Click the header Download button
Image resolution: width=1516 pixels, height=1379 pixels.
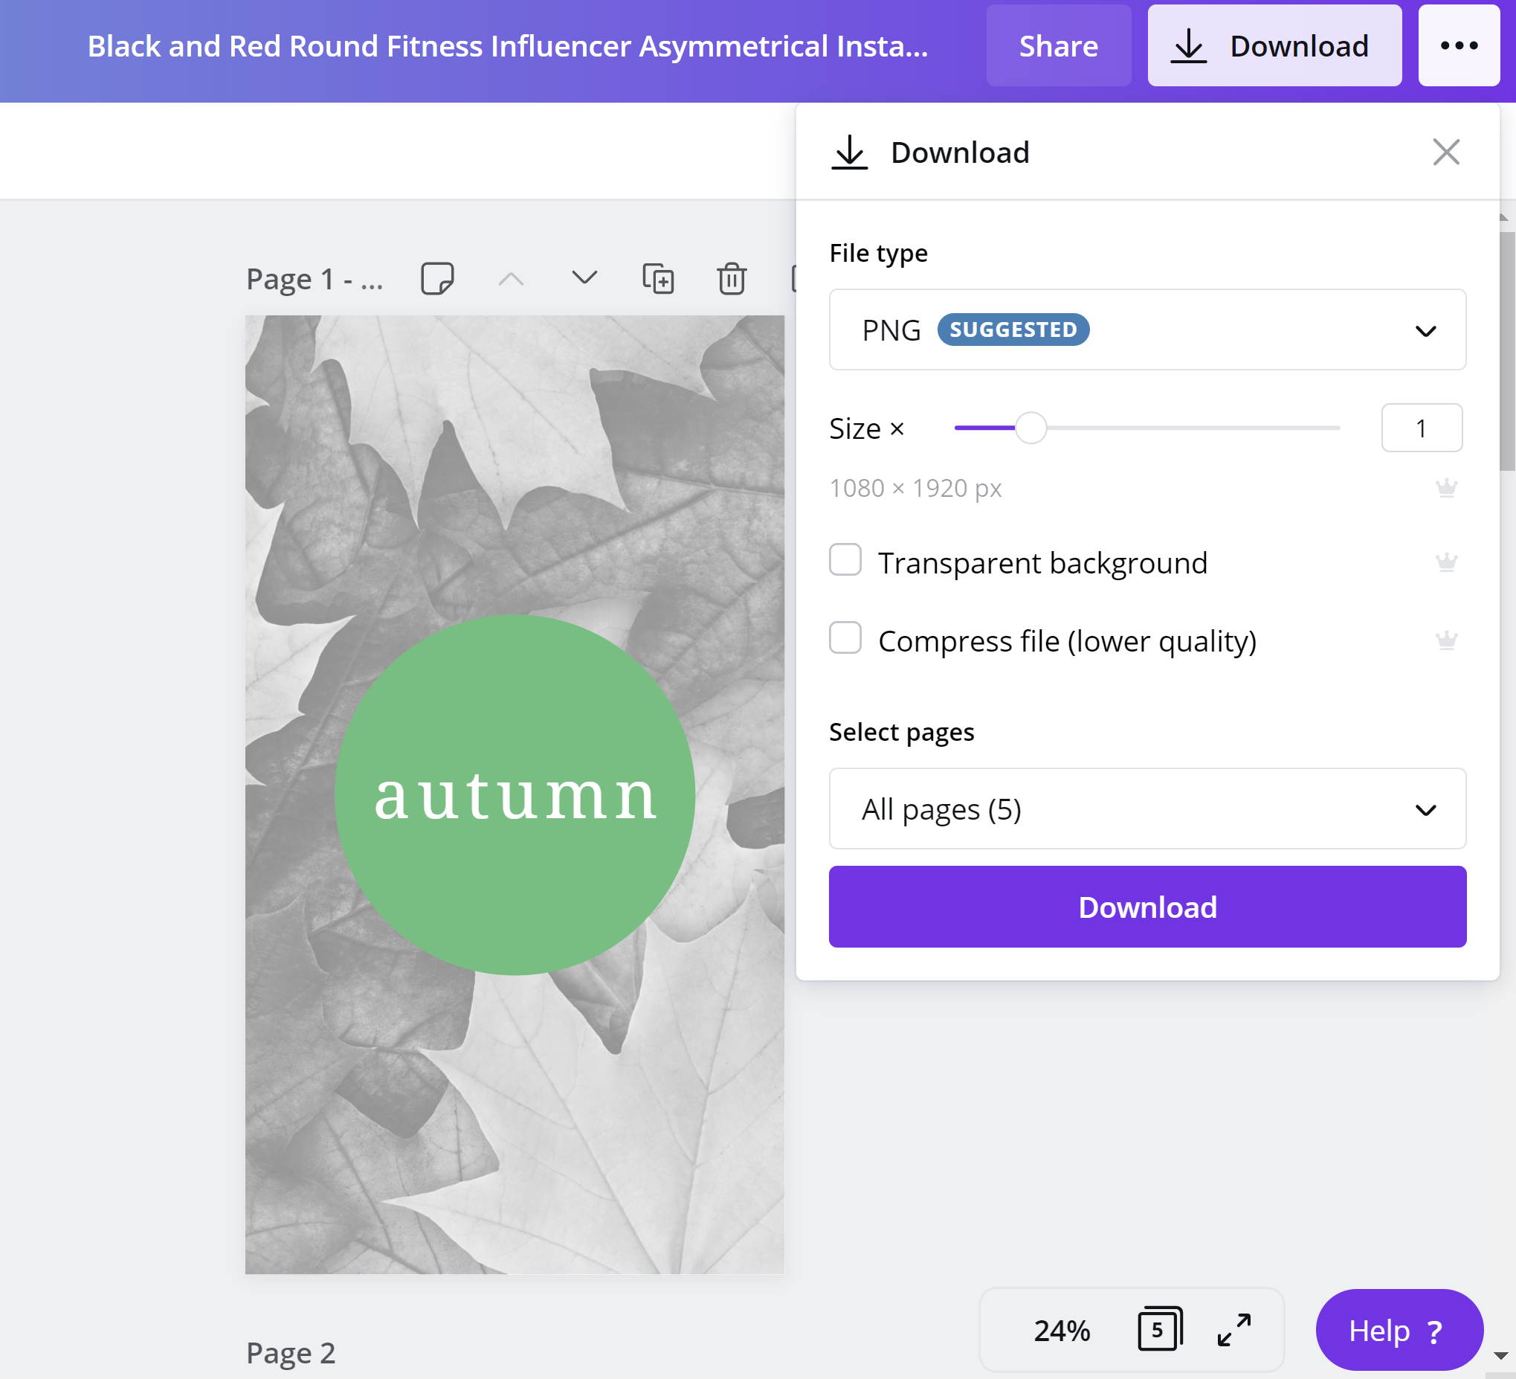pyautogui.click(x=1274, y=46)
